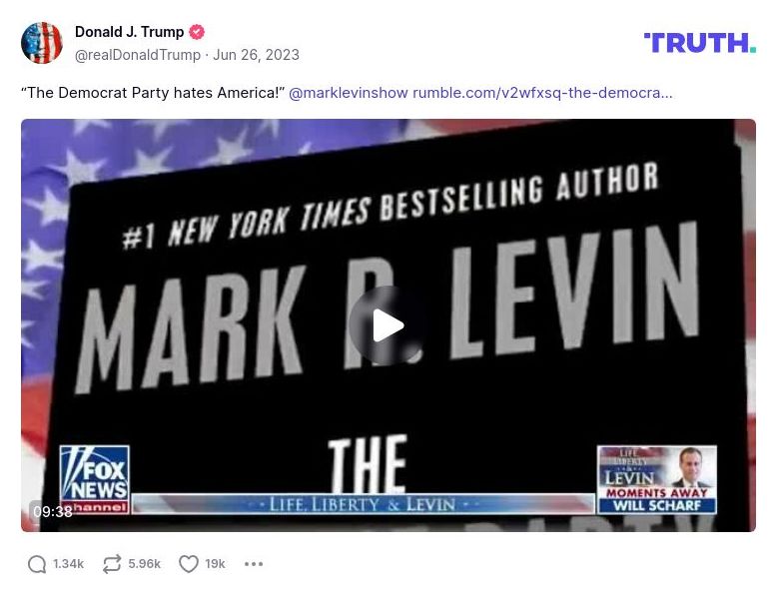Image resolution: width=777 pixels, height=594 pixels.
Task: Click the pink verified badge
Action: pyautogui.click(x=197, y=32)
